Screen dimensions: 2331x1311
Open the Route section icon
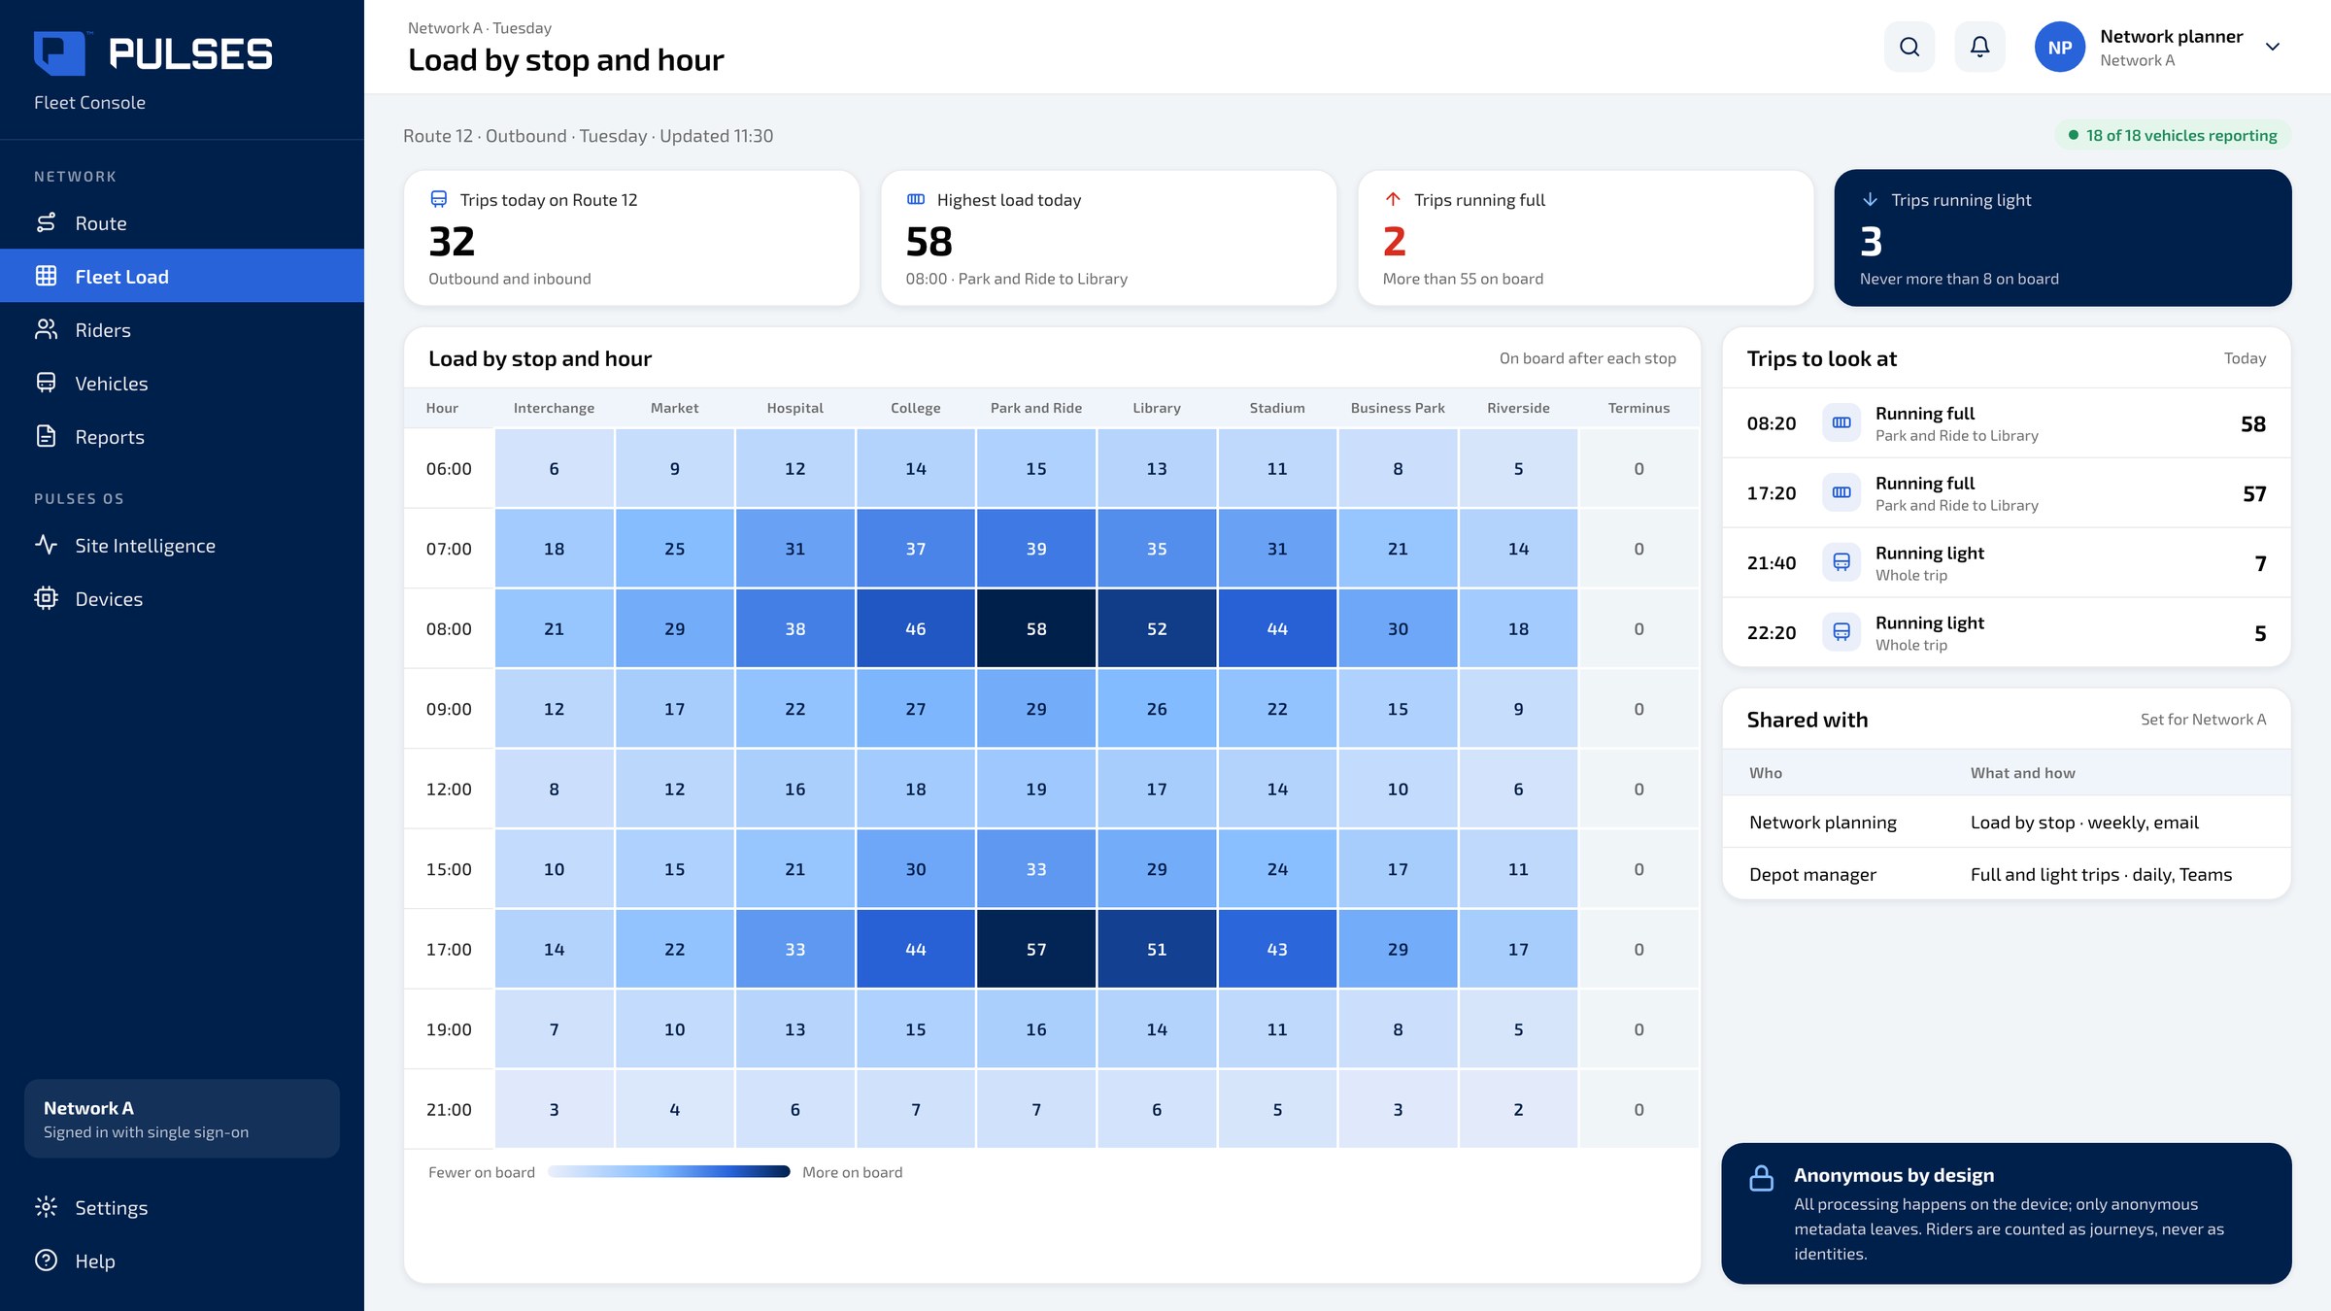coord(46,223)
